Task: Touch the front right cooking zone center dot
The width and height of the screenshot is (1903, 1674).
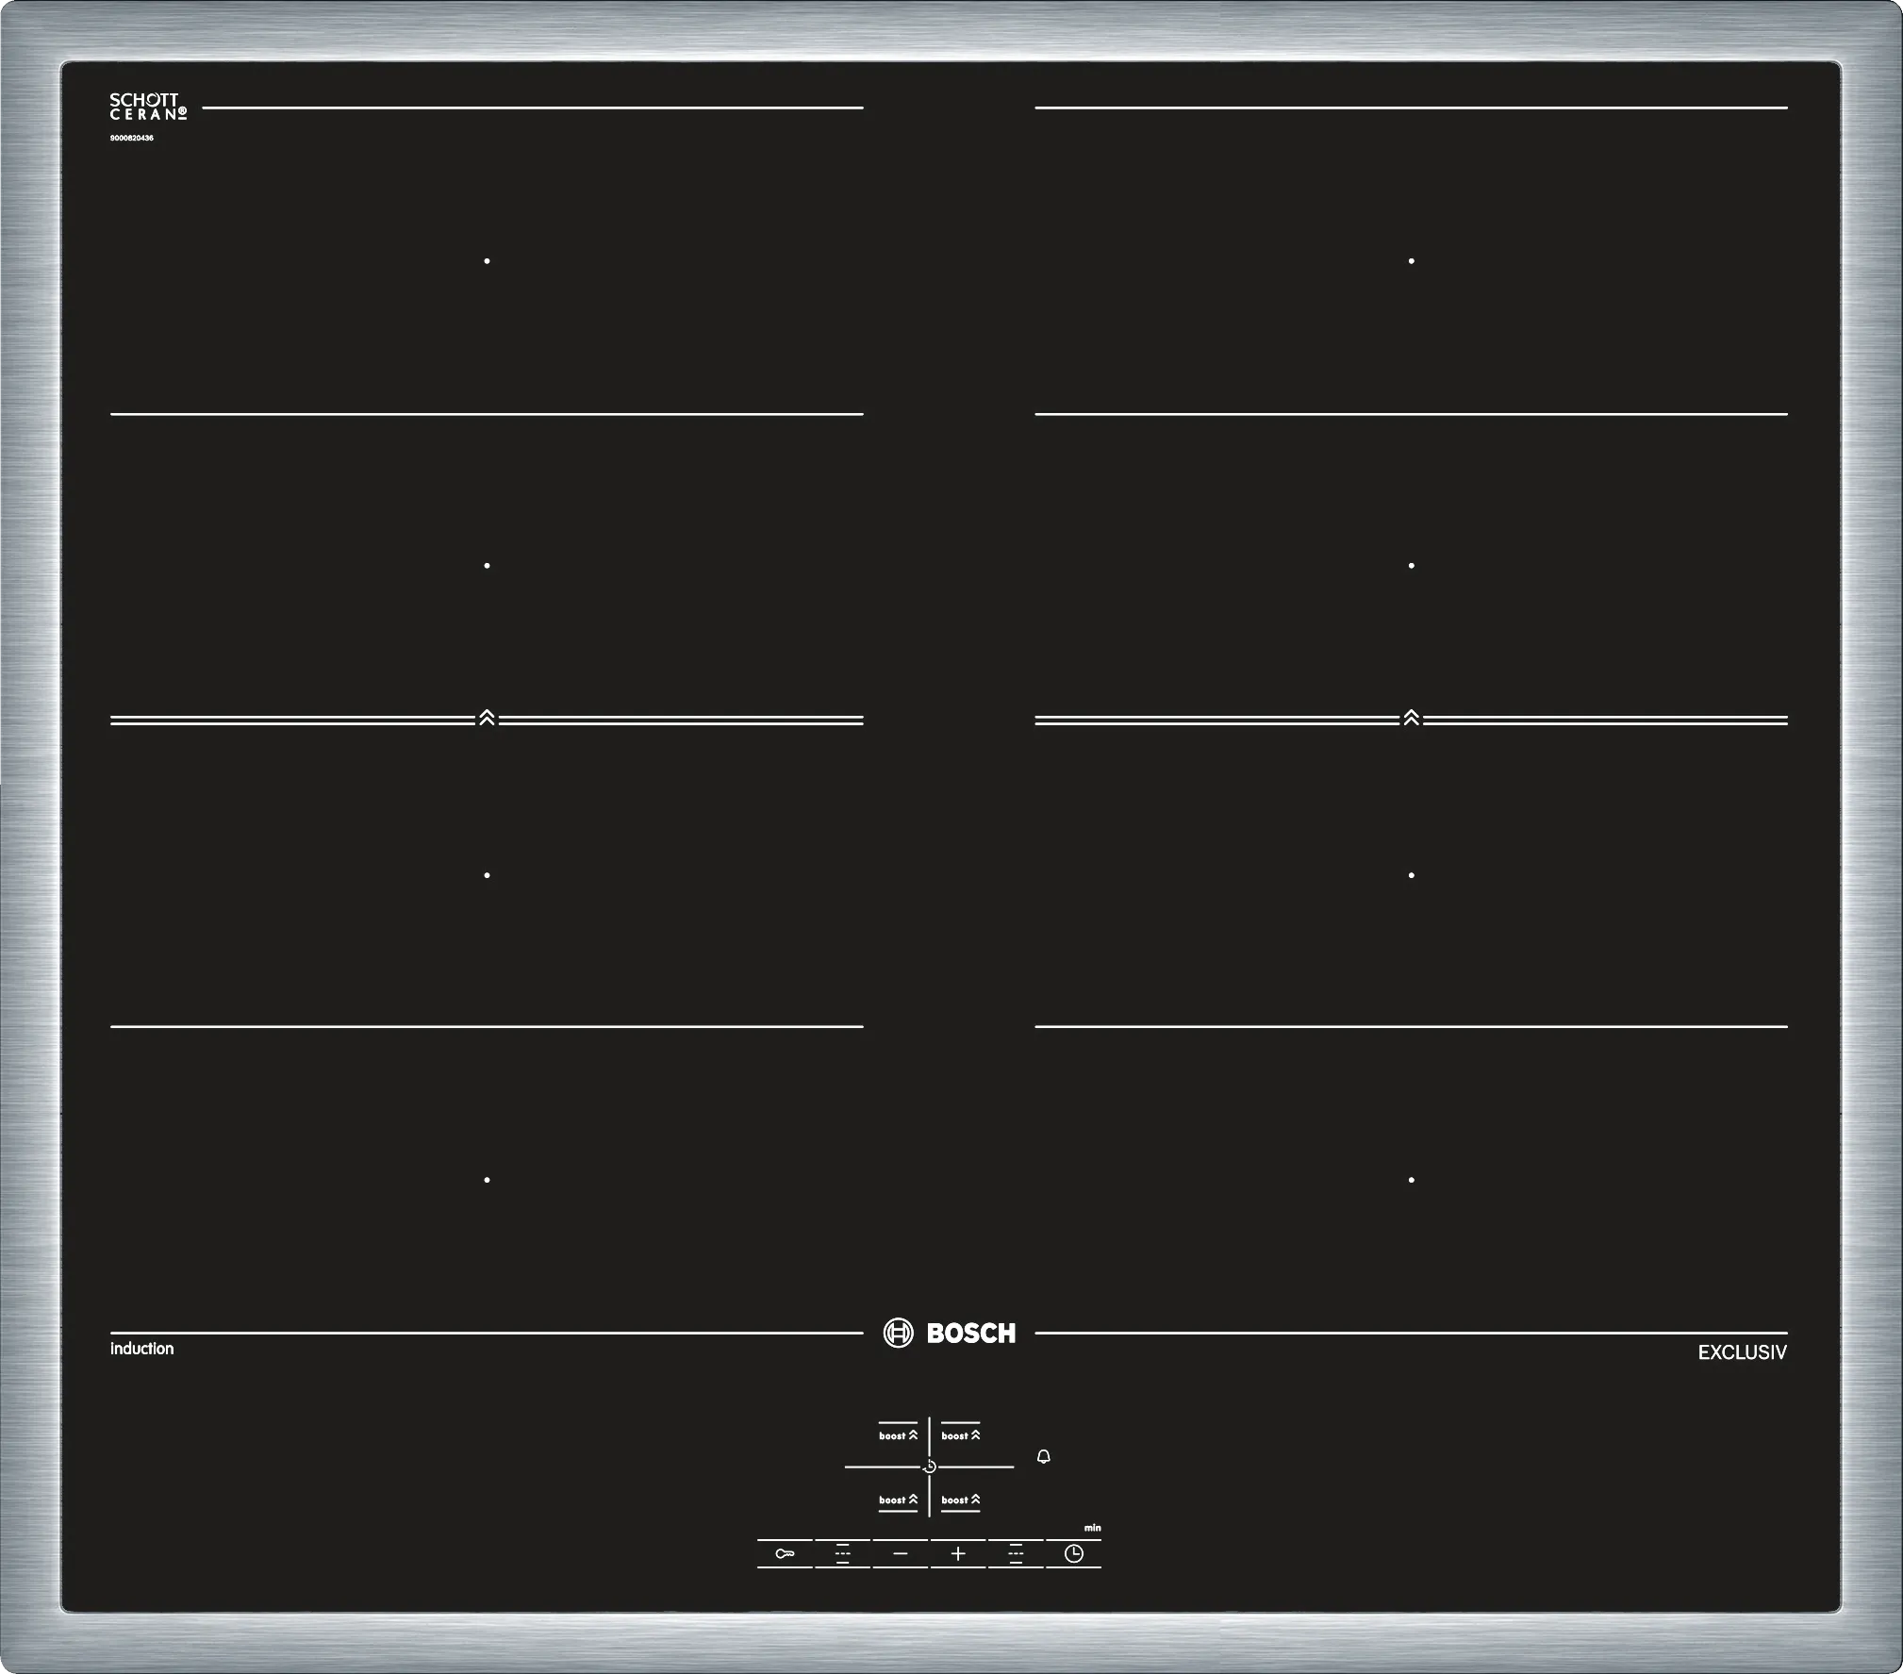Action: pos(1411,1180)
